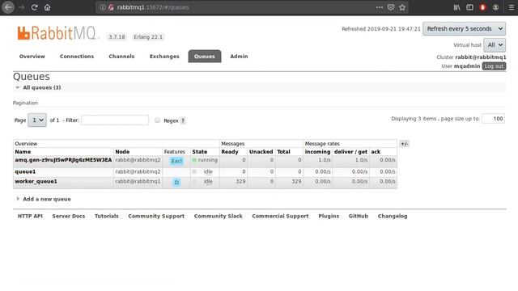
Task: Click Ready value 329 for worker_queue1
Action: [240, 181]
